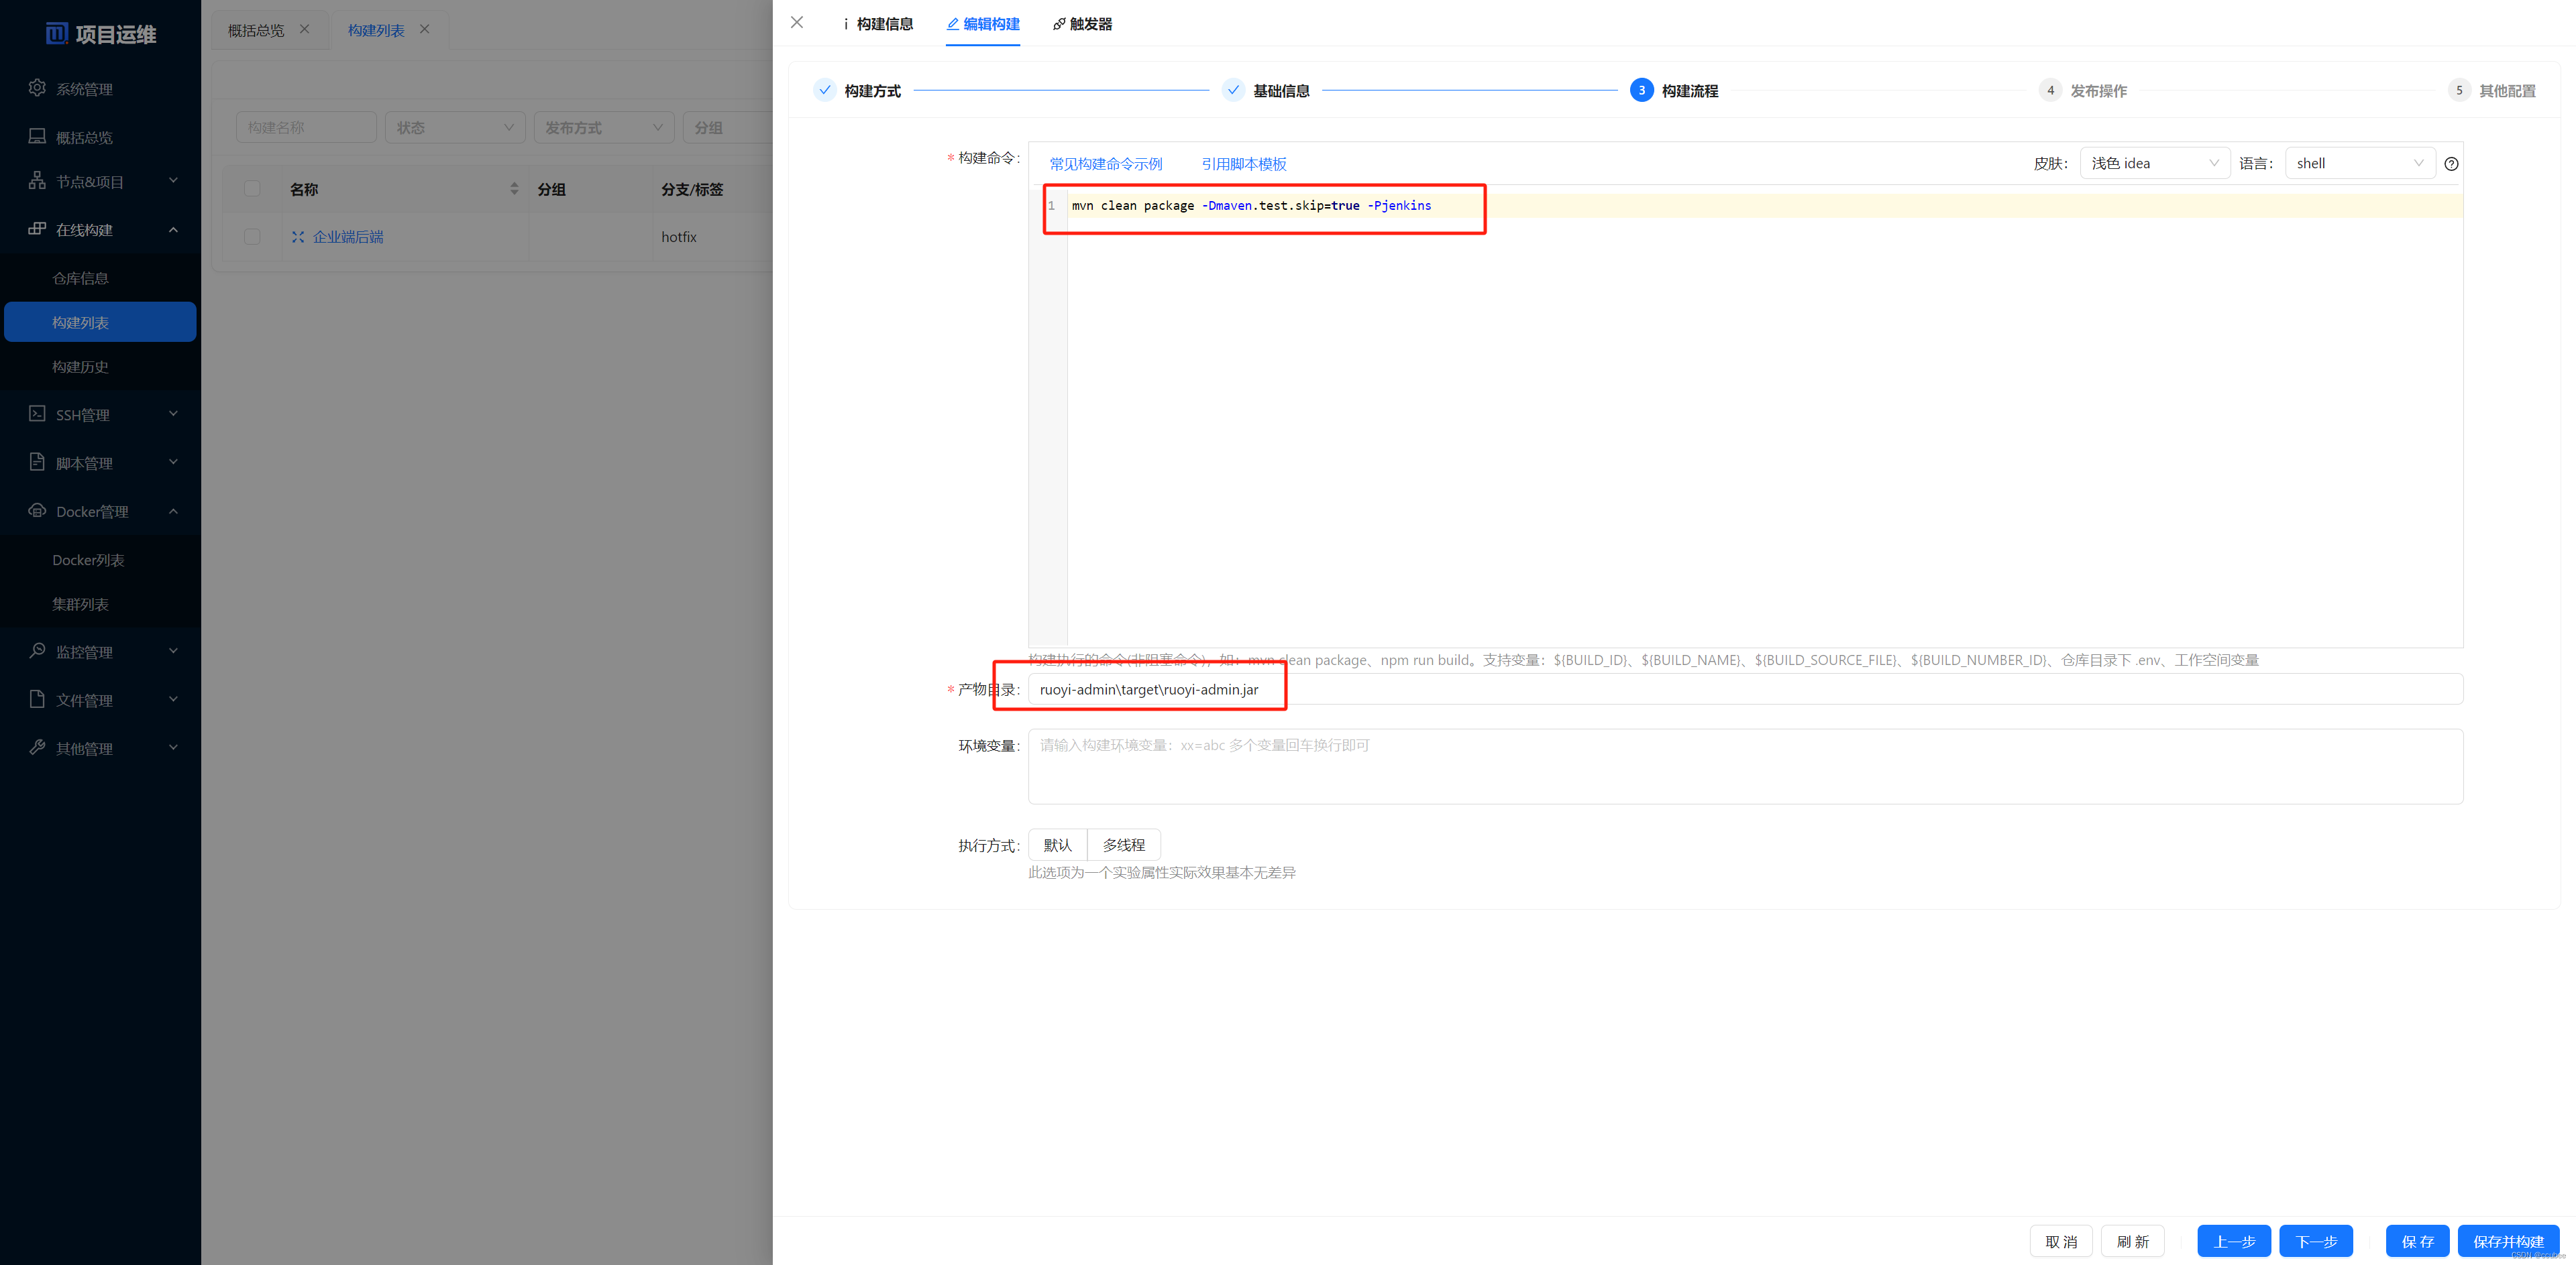Click the 文件管理 document icon
This screenshot has width=2576, height=1265.
(37, 699)
